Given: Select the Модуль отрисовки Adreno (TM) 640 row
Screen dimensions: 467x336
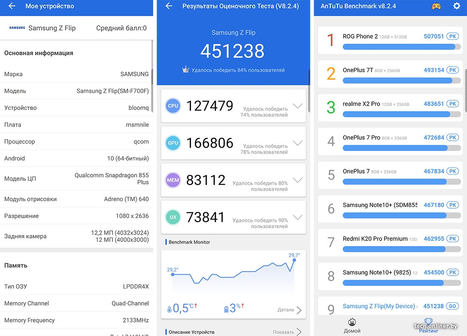Looking at the screenshot, I should 76,199.
